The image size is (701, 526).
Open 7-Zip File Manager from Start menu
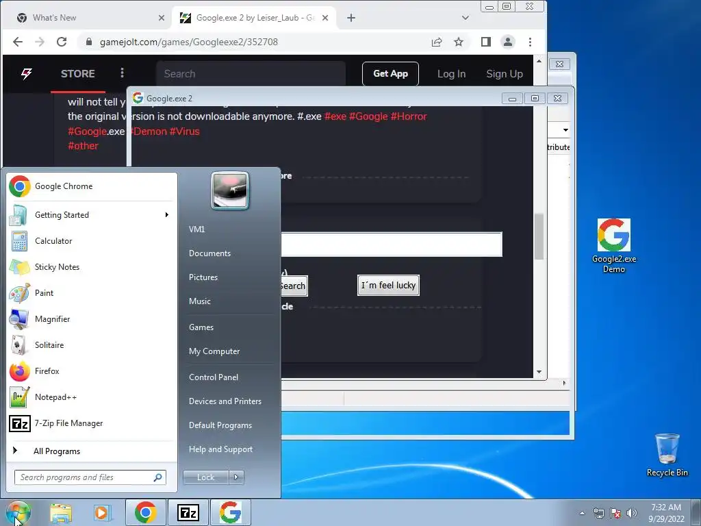coord(92,423)
